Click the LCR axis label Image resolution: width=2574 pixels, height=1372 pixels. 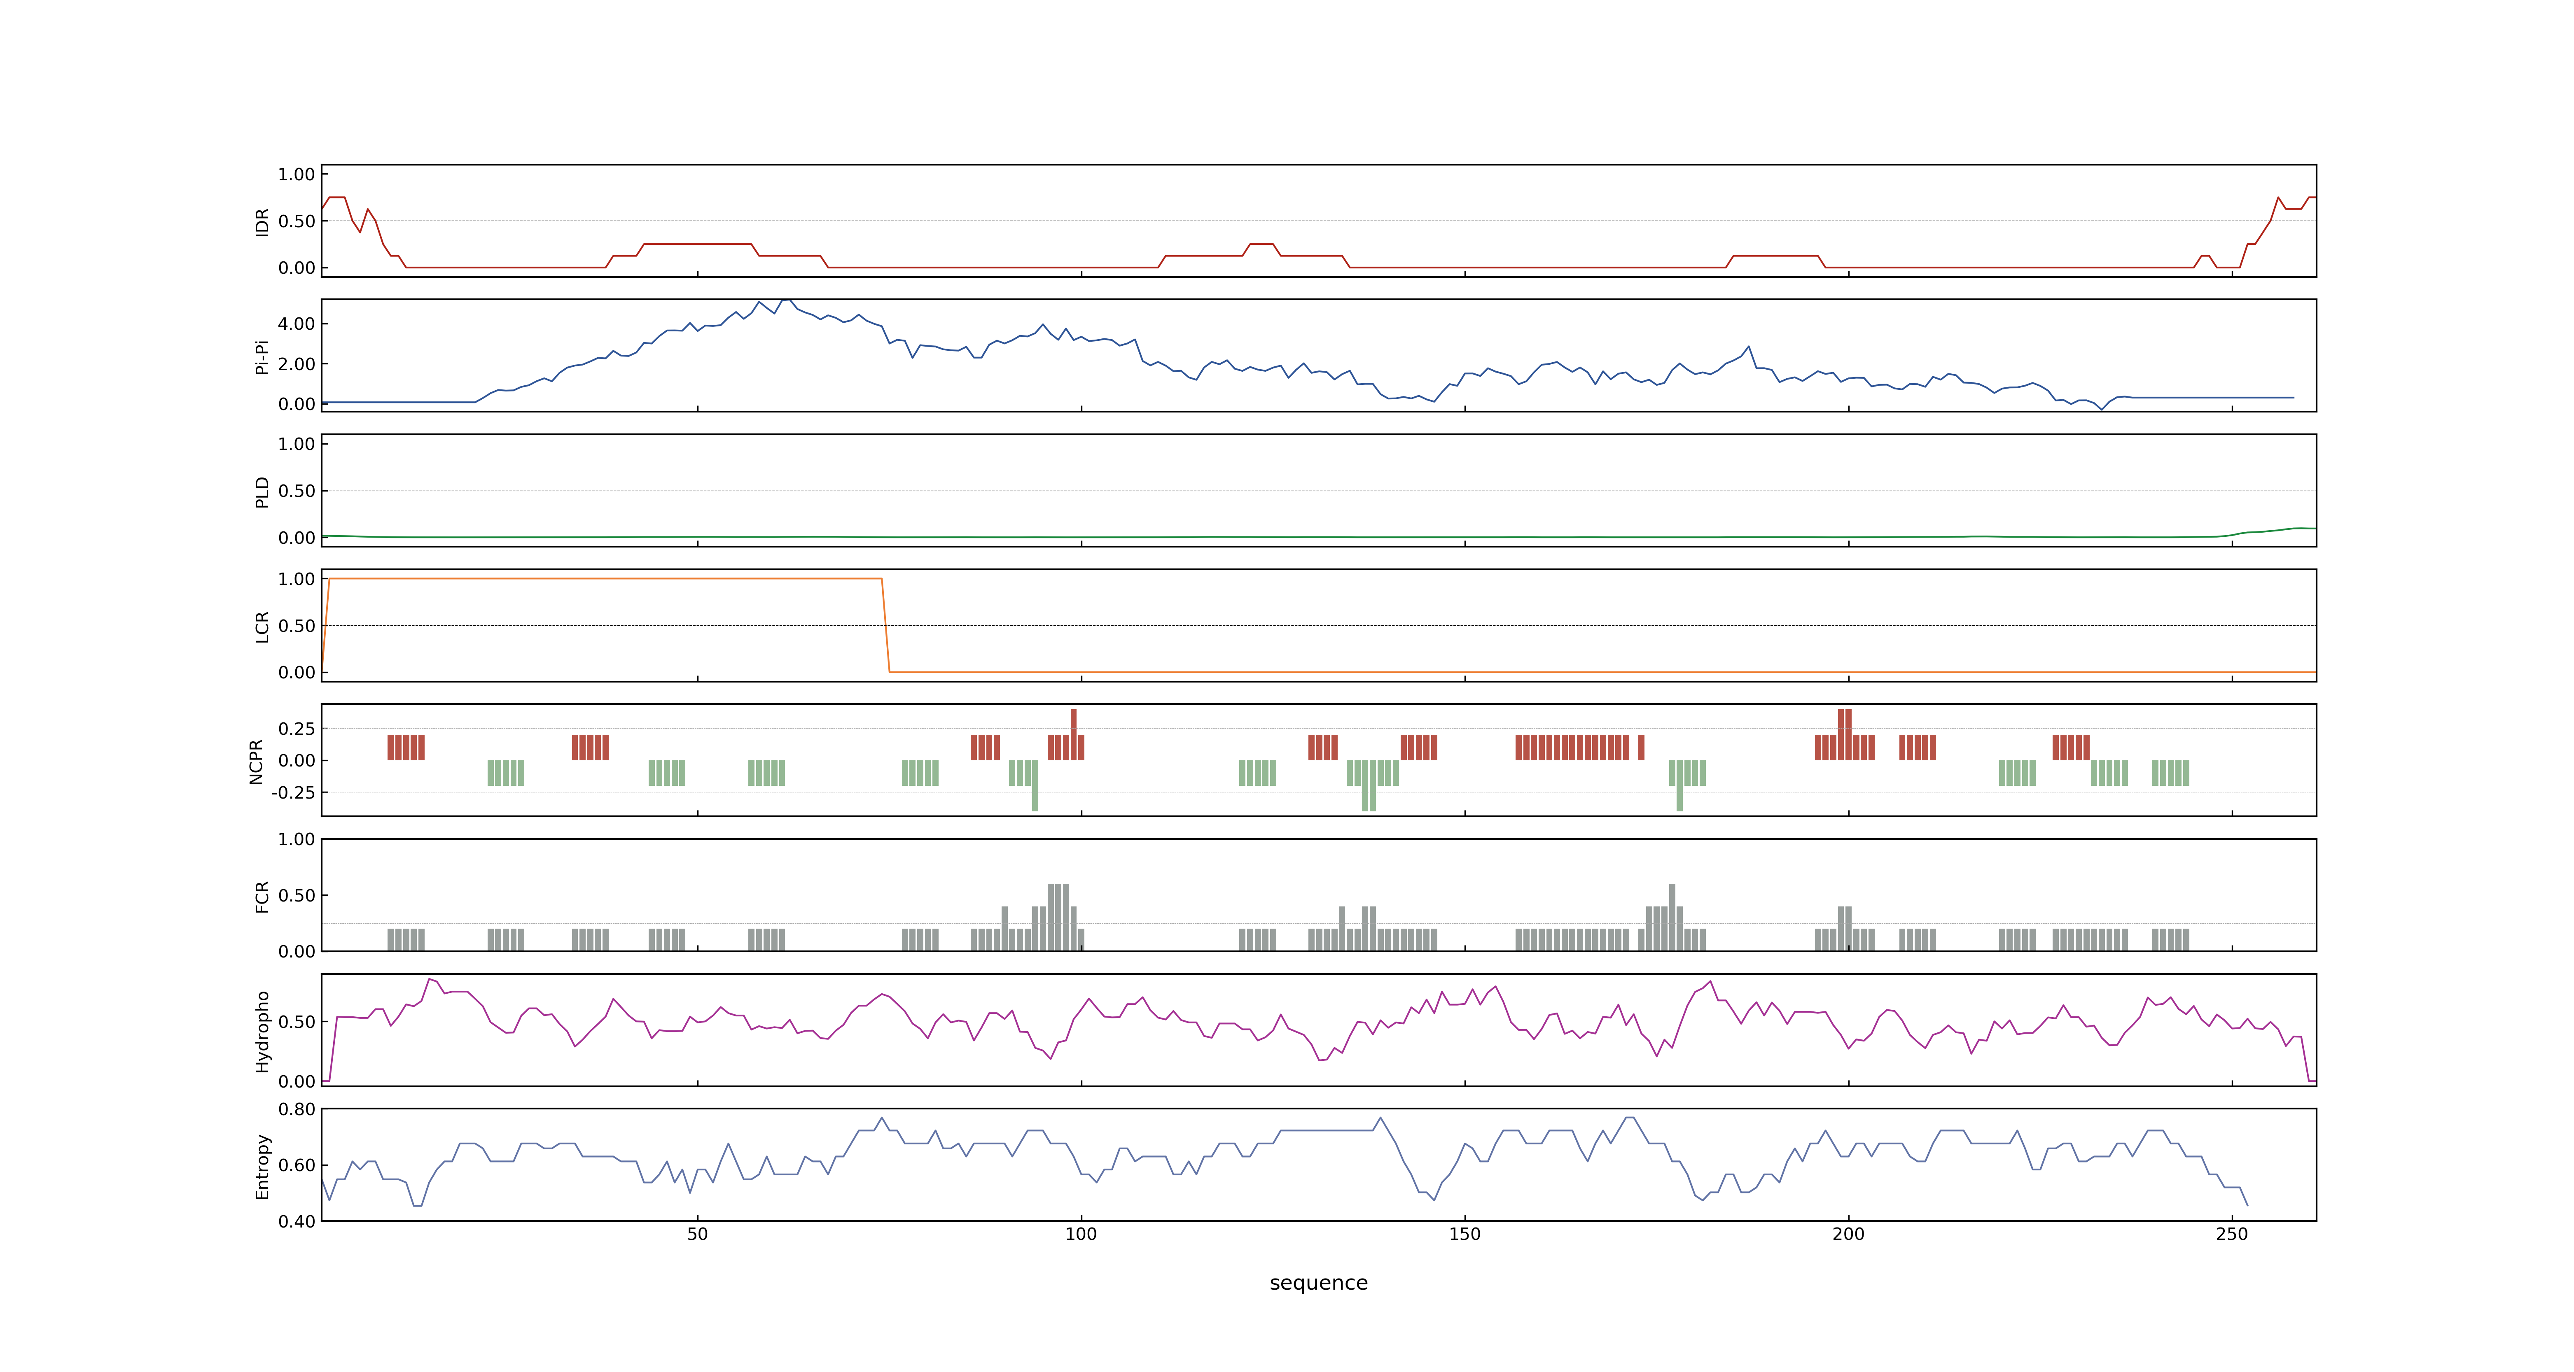click(x=262, y=626)
